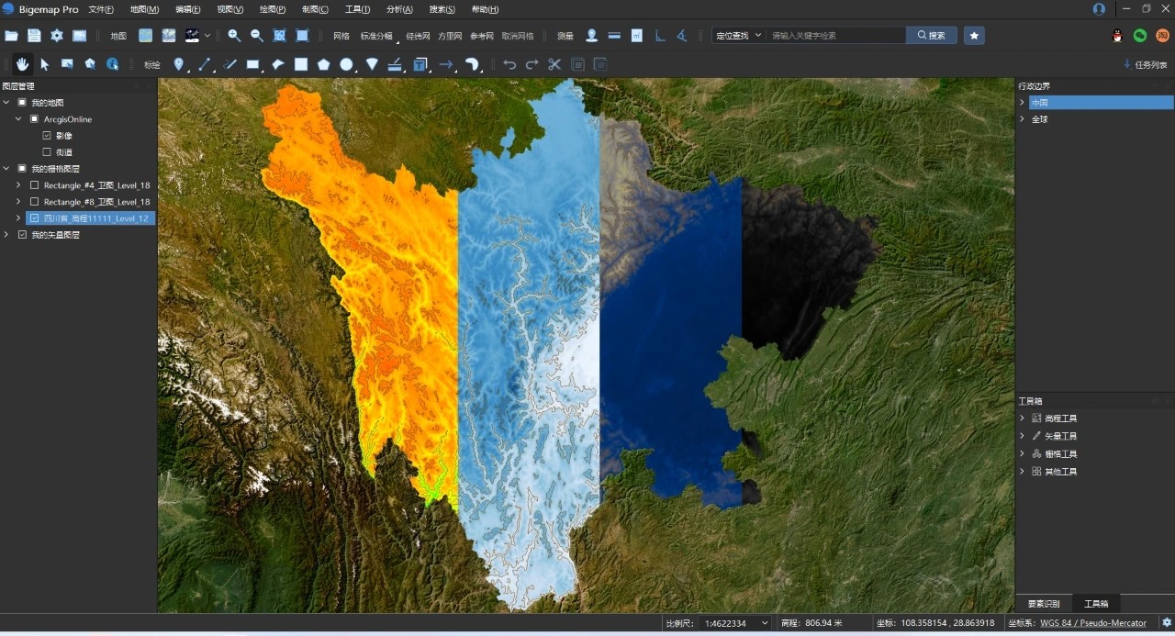Screen dimensions: 1175x636
Task: Expand the 全球 boundary item
Action: pos(1023,119)
